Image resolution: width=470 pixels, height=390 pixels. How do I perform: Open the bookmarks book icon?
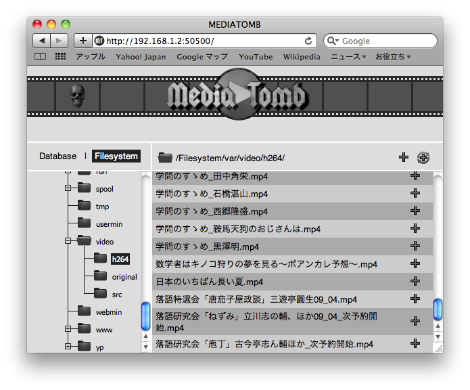coord(41,57)
